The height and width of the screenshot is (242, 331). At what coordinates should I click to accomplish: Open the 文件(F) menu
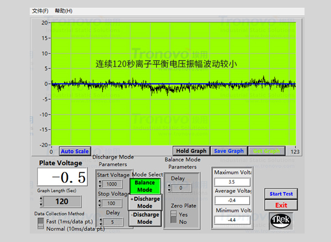[x=40, y=11]
